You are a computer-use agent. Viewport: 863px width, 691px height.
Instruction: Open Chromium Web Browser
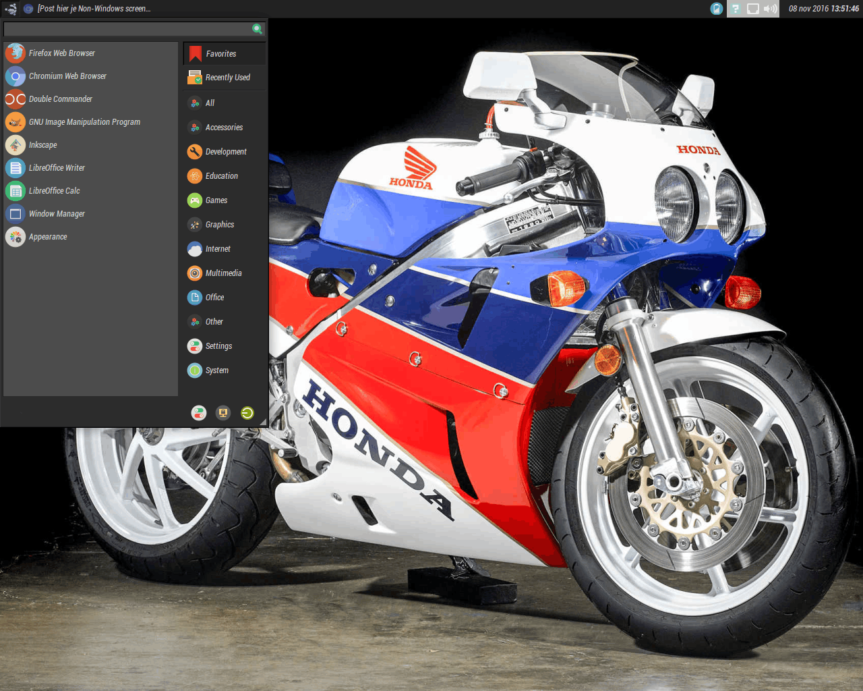pyautogui.click(x=90, y=76)
